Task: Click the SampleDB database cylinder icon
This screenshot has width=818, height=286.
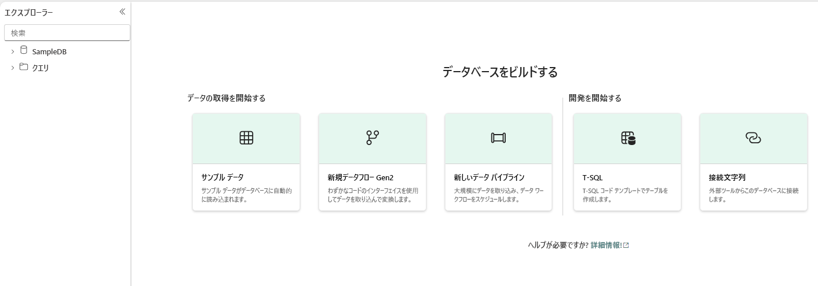Action: coord(24,50)
